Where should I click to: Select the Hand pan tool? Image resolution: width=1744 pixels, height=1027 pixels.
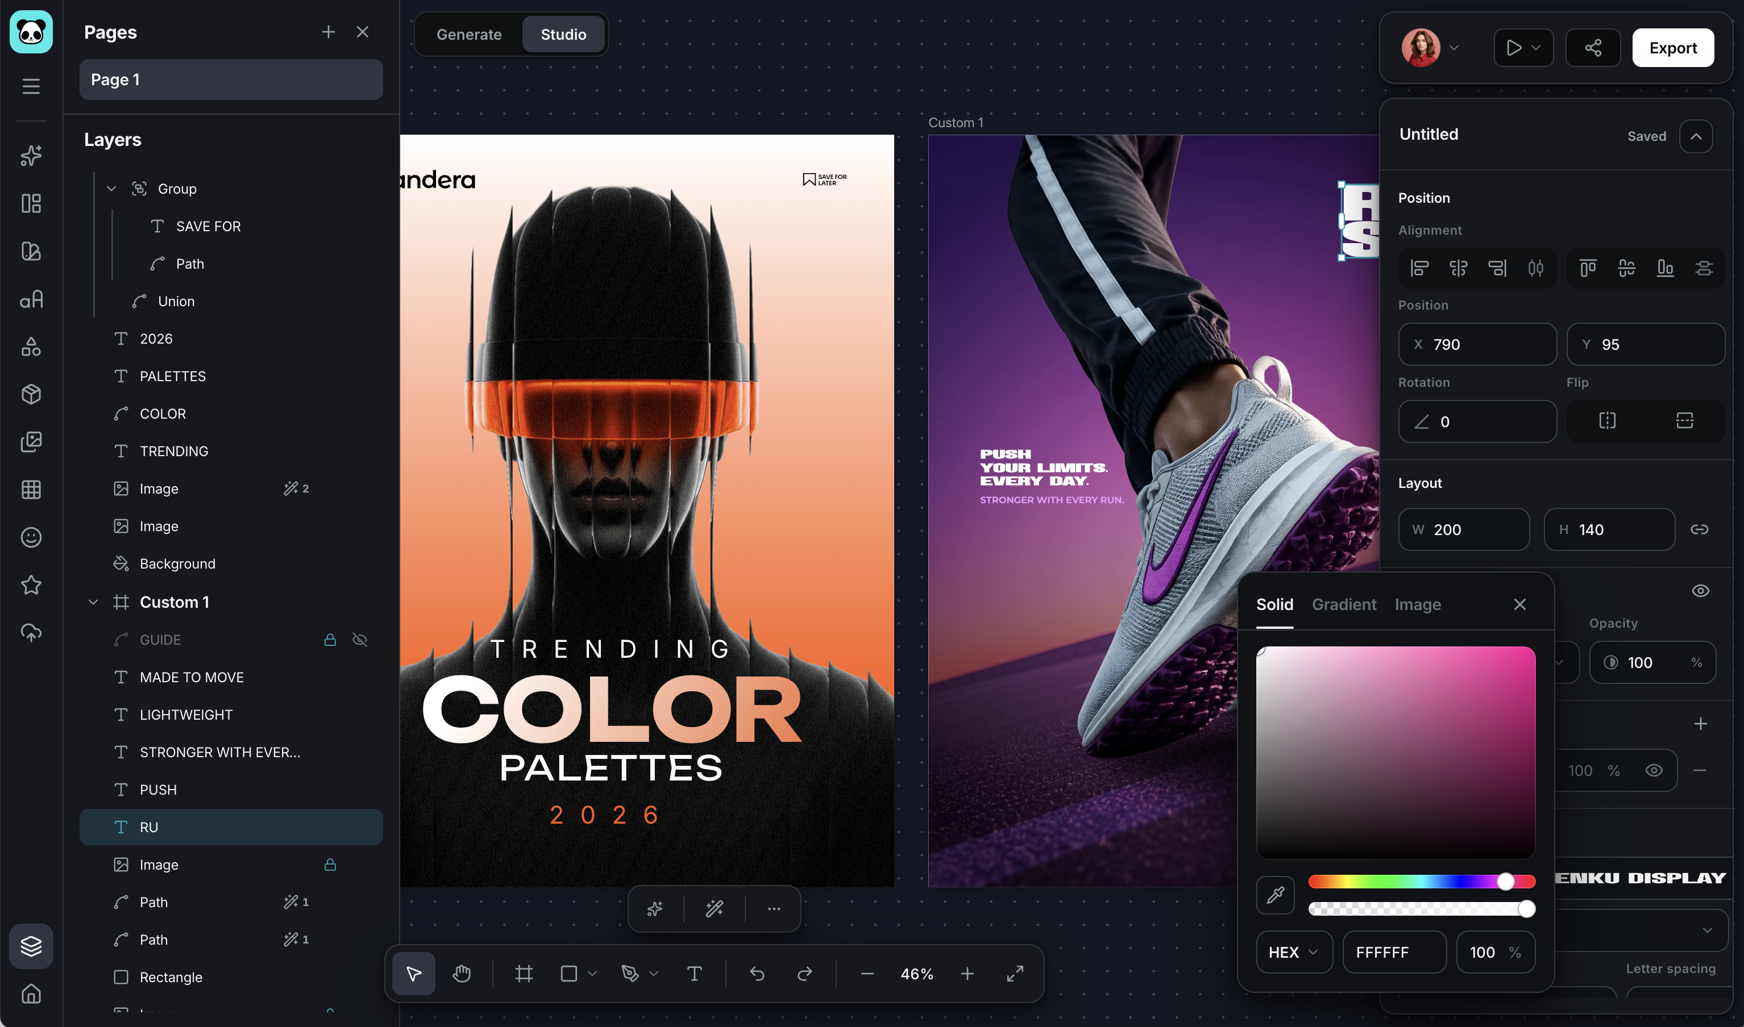point(462,974)
